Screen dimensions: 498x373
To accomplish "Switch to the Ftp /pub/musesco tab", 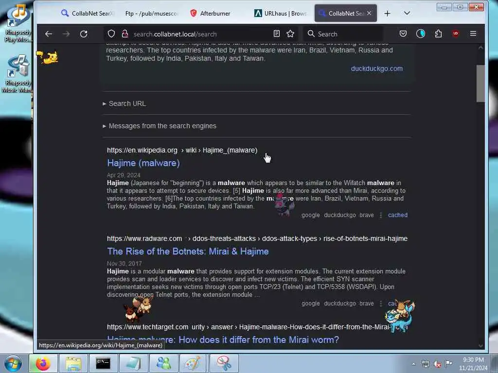I will point(152,13).
